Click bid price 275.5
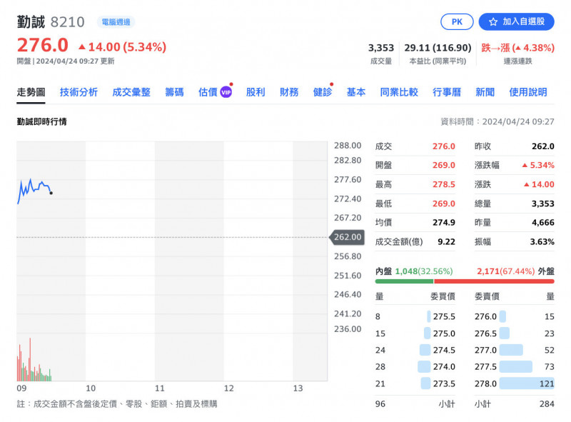Image resolution: width=571 pixels, height=422 pixels. click(444, 316)
